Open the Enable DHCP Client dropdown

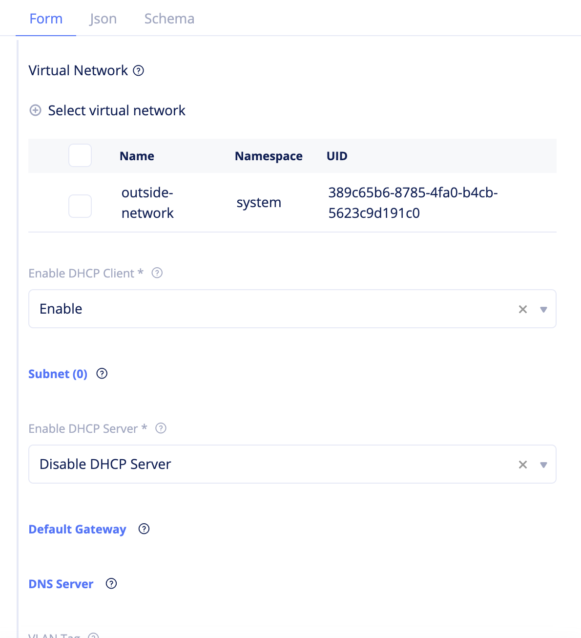click(543, 309)
